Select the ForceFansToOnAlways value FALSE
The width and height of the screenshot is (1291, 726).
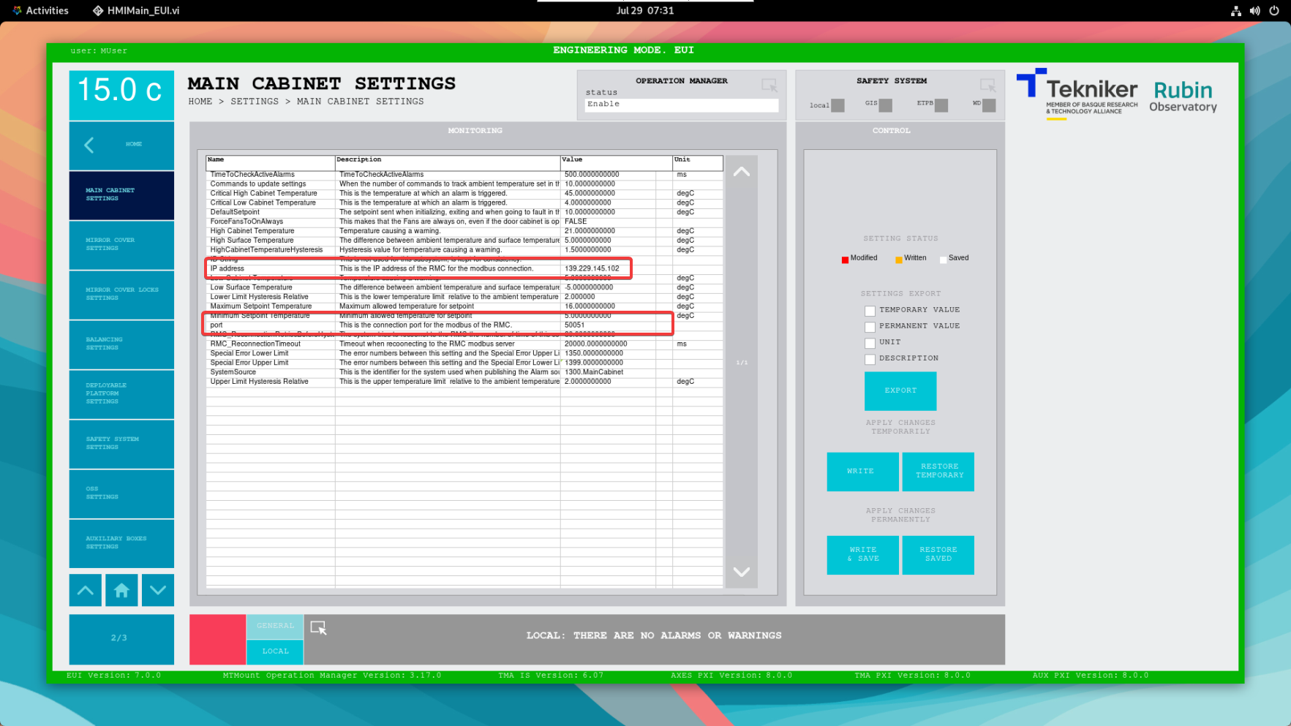(x=576, y=222)
